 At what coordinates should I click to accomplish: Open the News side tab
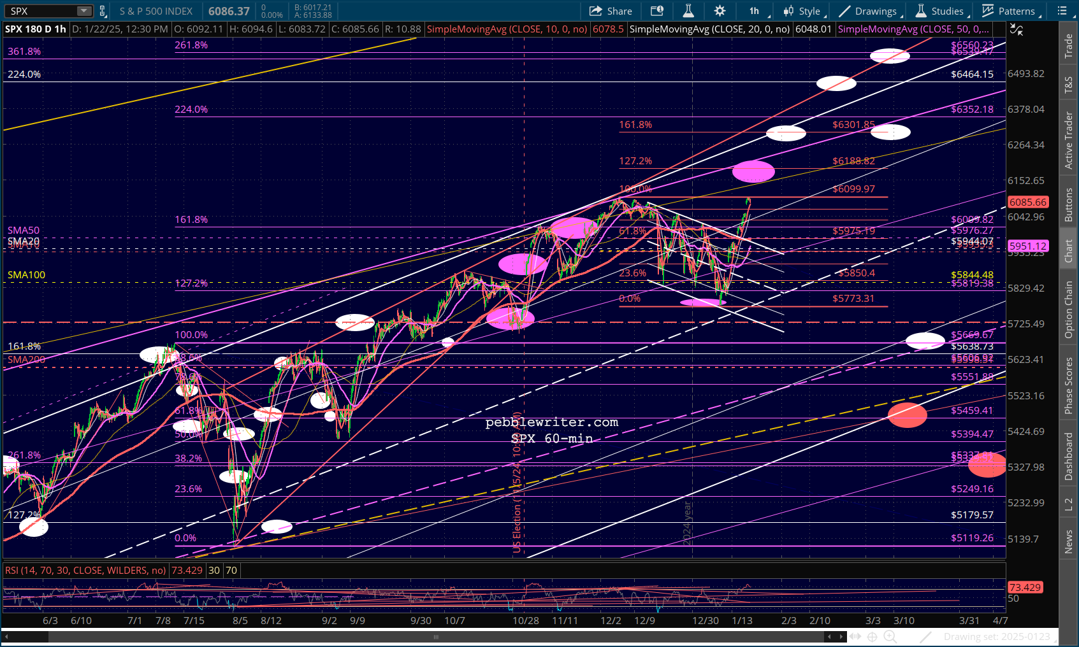coord(1069,542)
